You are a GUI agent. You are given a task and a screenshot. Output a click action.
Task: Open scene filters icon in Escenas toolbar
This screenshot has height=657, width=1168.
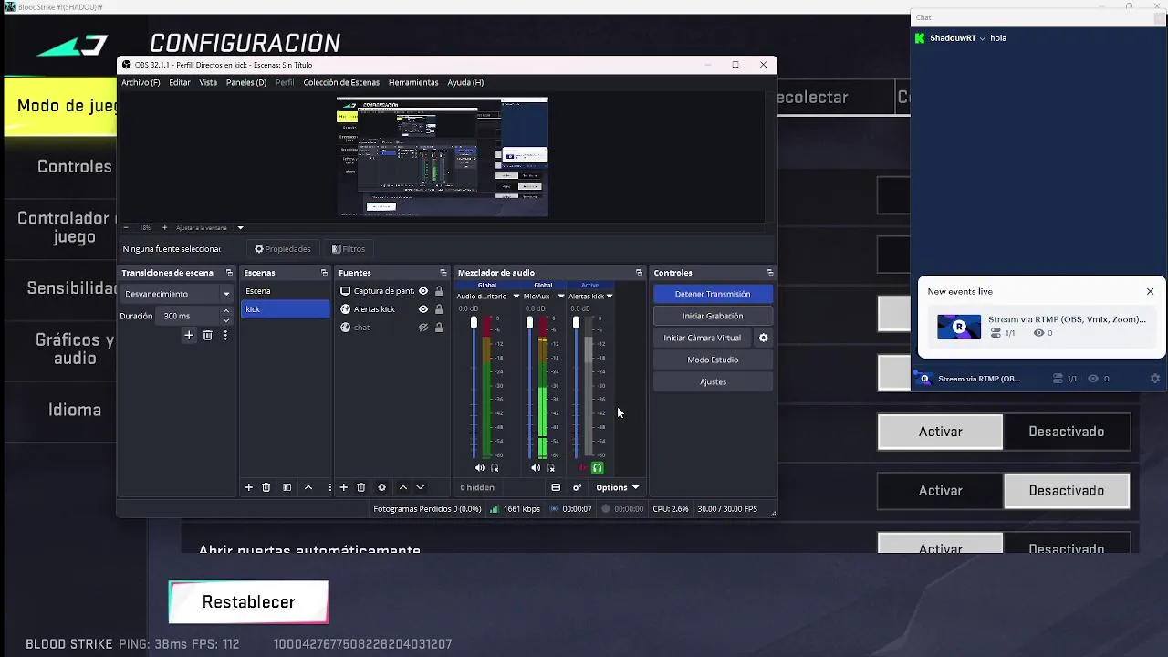click(x=287, y=487)
